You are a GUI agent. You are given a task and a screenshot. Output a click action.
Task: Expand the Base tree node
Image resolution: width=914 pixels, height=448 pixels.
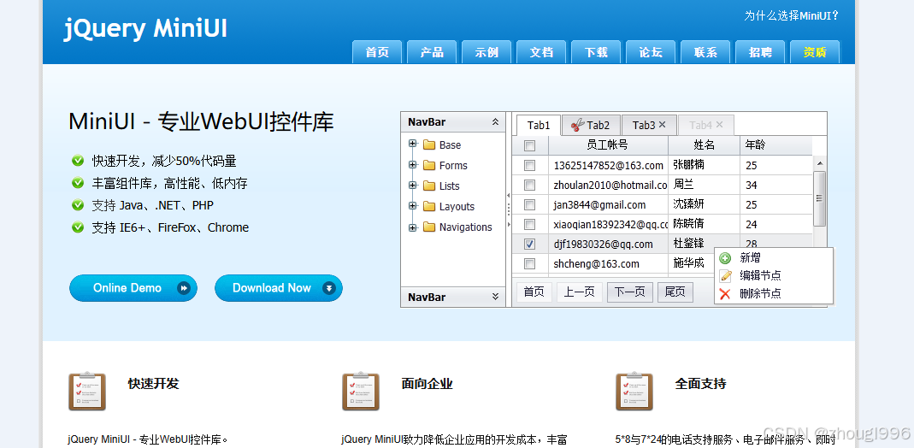[413, 144]
